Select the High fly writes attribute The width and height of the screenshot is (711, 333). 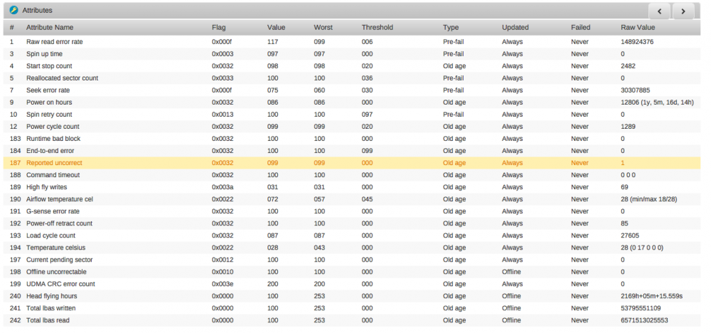[47, 187]
